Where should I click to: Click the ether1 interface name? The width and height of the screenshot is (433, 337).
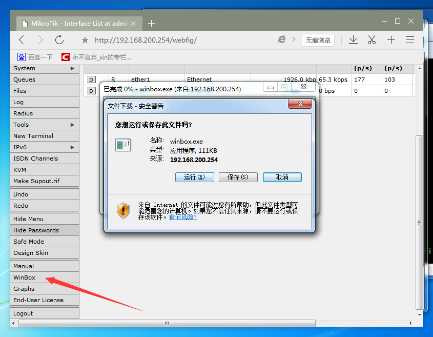pyautogui.click(x=140, y=80)
